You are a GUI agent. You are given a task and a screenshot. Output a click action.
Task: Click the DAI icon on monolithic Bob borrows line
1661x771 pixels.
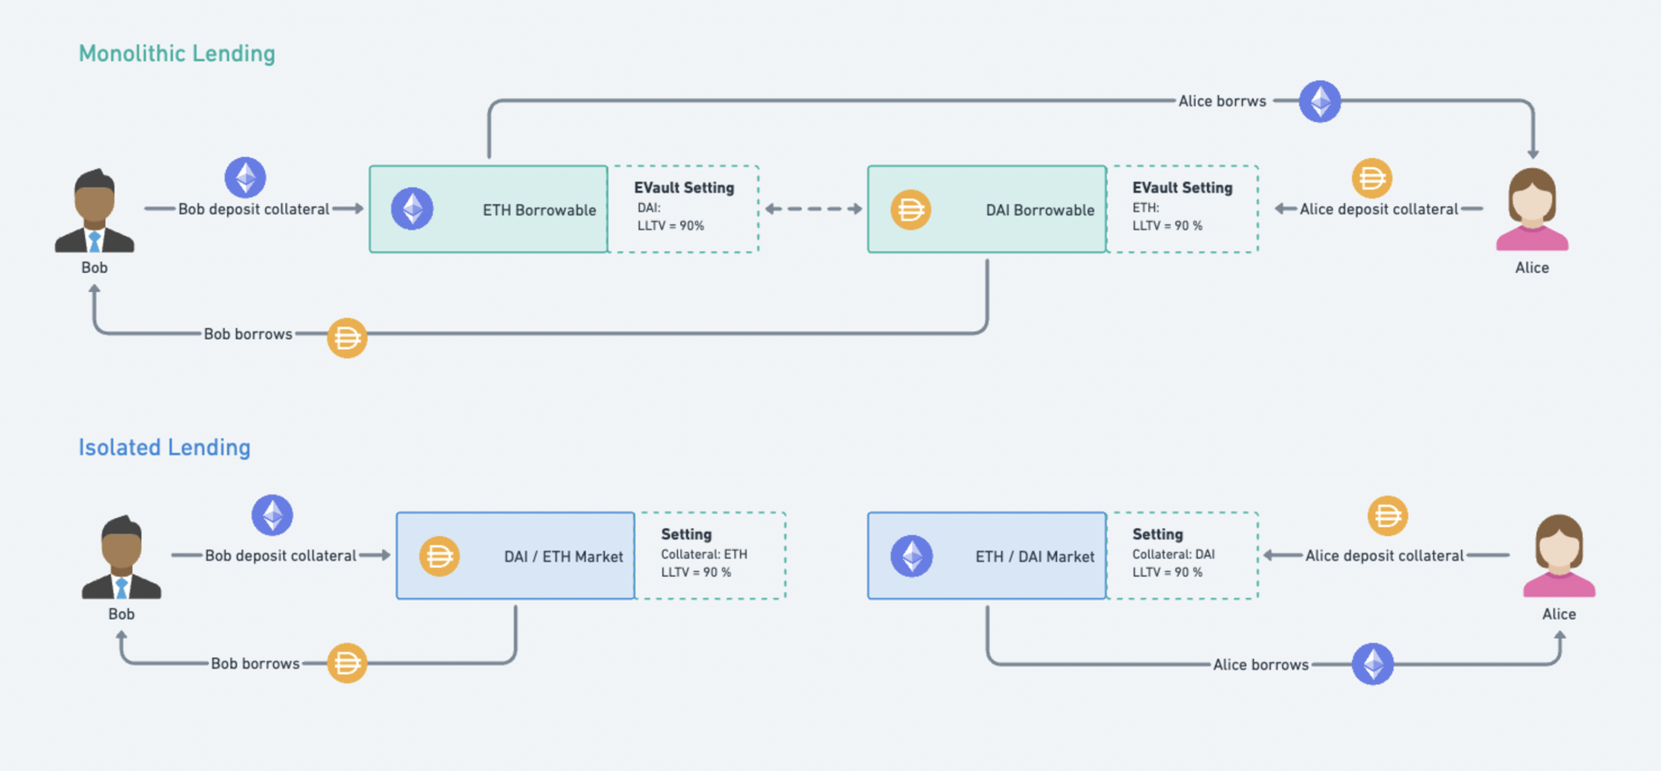point(347,337)
